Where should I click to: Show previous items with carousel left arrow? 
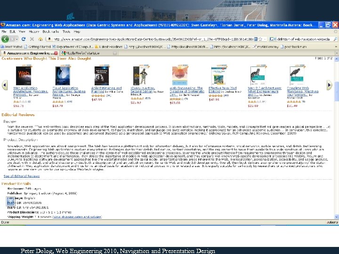pyautogui.click(x=5, y=85)
